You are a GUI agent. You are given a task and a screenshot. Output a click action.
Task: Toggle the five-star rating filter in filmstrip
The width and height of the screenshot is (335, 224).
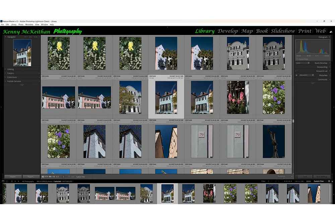(291, 181)
